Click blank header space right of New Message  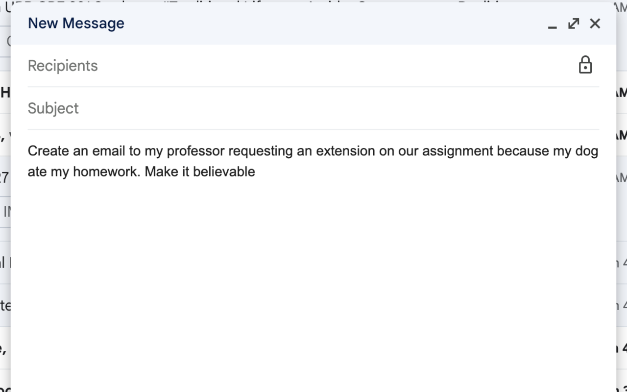[333, 24]
